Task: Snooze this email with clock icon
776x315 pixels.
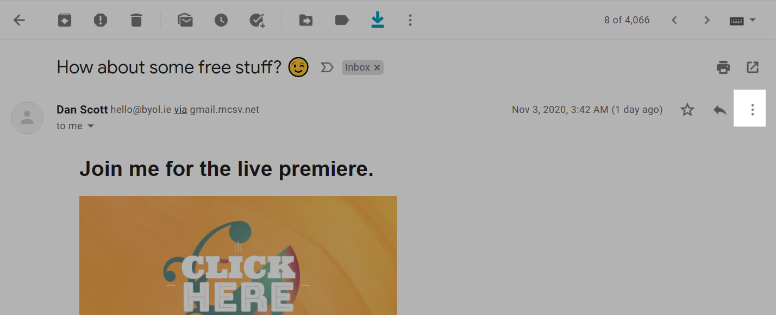Action: (x=221, y=21)
